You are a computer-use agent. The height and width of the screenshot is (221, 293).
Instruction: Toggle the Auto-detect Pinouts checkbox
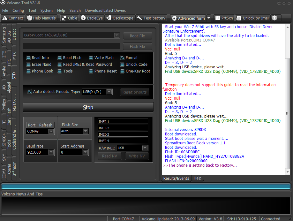point(30,92)
